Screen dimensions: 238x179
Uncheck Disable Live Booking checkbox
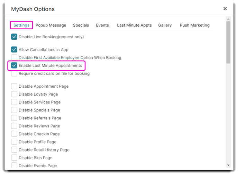(14, 37)
